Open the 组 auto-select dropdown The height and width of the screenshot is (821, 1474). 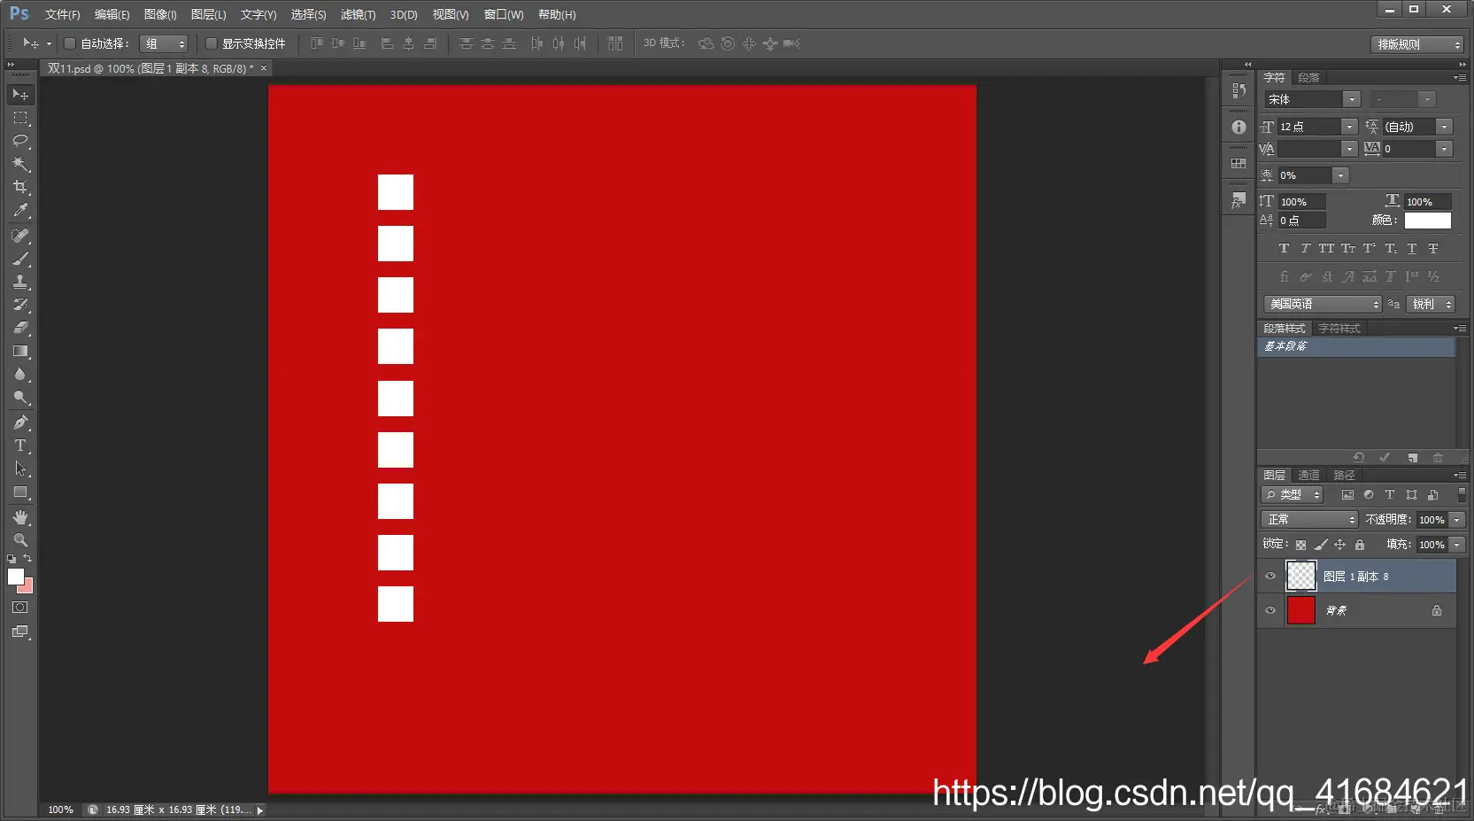pyautogui.click(x=164, y=43)
